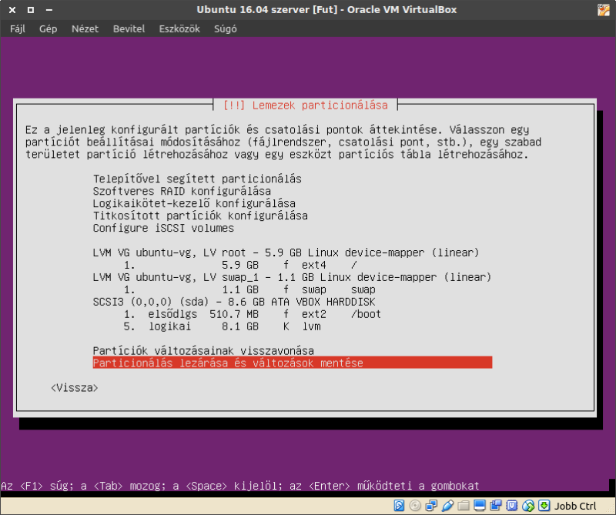
Task: Open the Bevitel menu
Action: (x=129, y=28)
